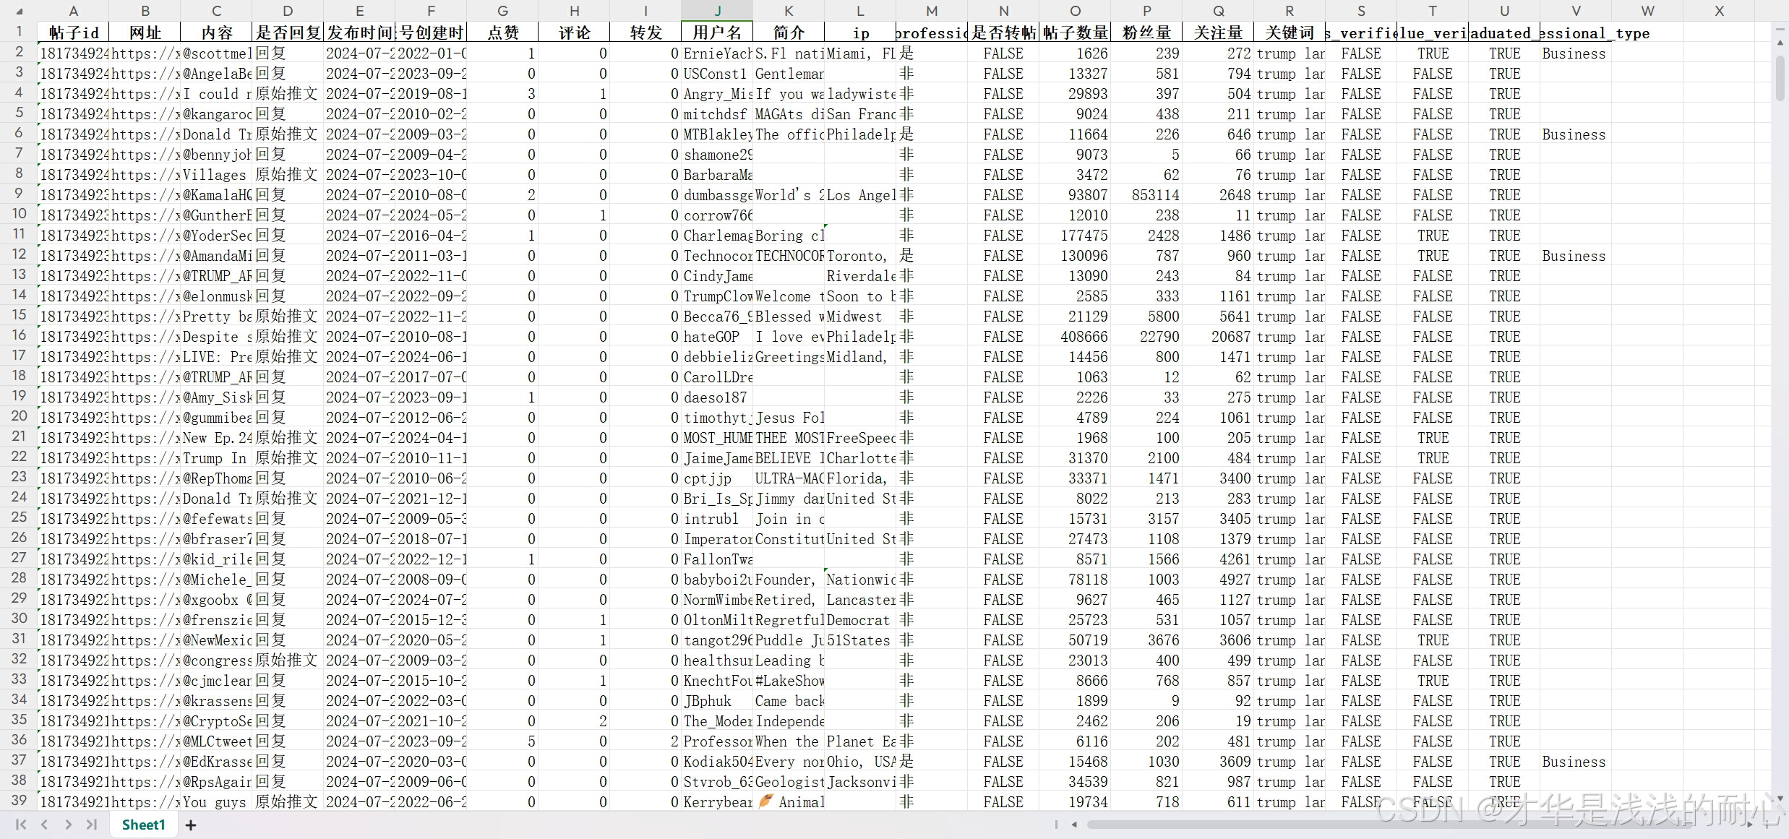Add a new sheet with the plus icon

pos(191,825)
